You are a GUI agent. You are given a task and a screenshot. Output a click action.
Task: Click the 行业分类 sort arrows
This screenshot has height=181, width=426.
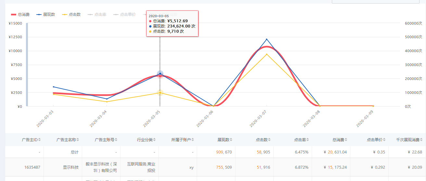tap(155, 140)
